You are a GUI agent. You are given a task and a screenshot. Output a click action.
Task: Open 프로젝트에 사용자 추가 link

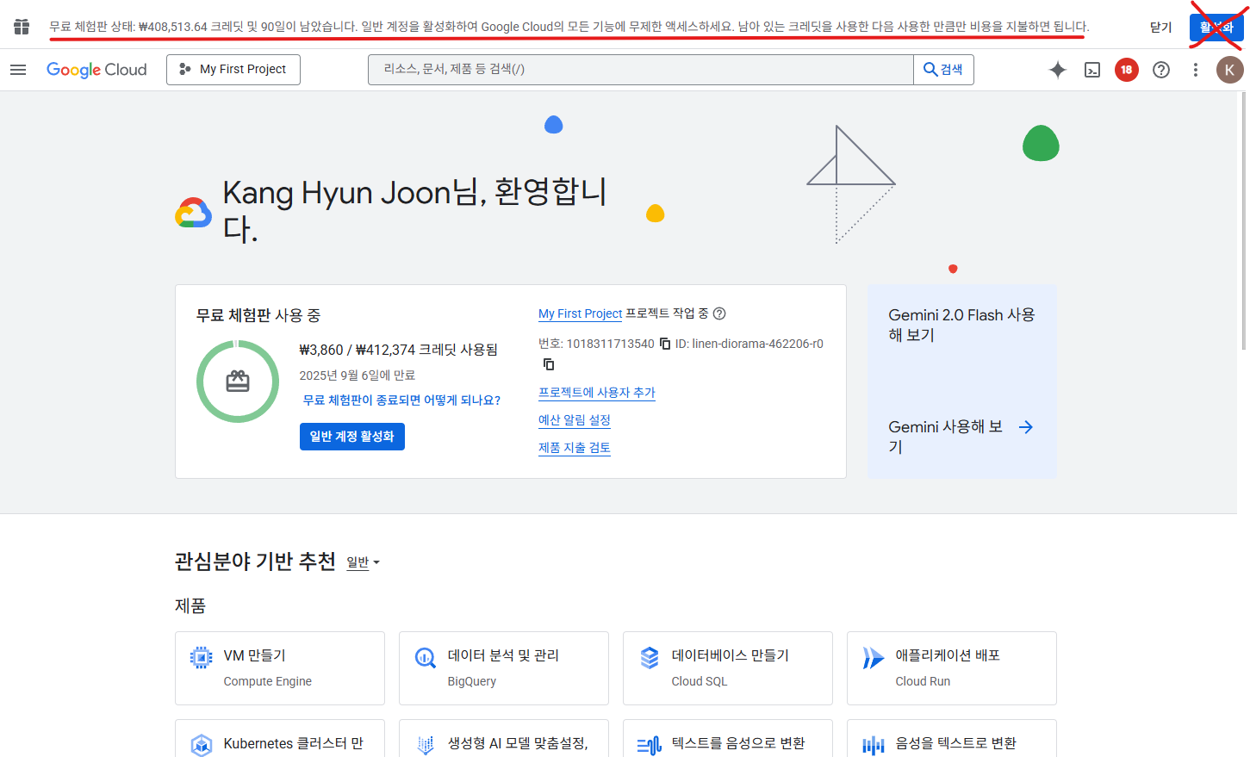[597, 393]
